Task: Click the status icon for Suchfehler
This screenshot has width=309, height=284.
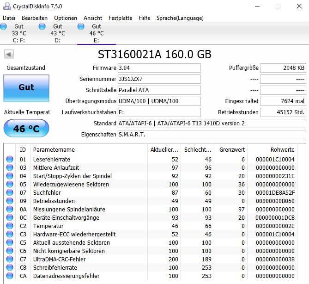Action: point(10,192)
